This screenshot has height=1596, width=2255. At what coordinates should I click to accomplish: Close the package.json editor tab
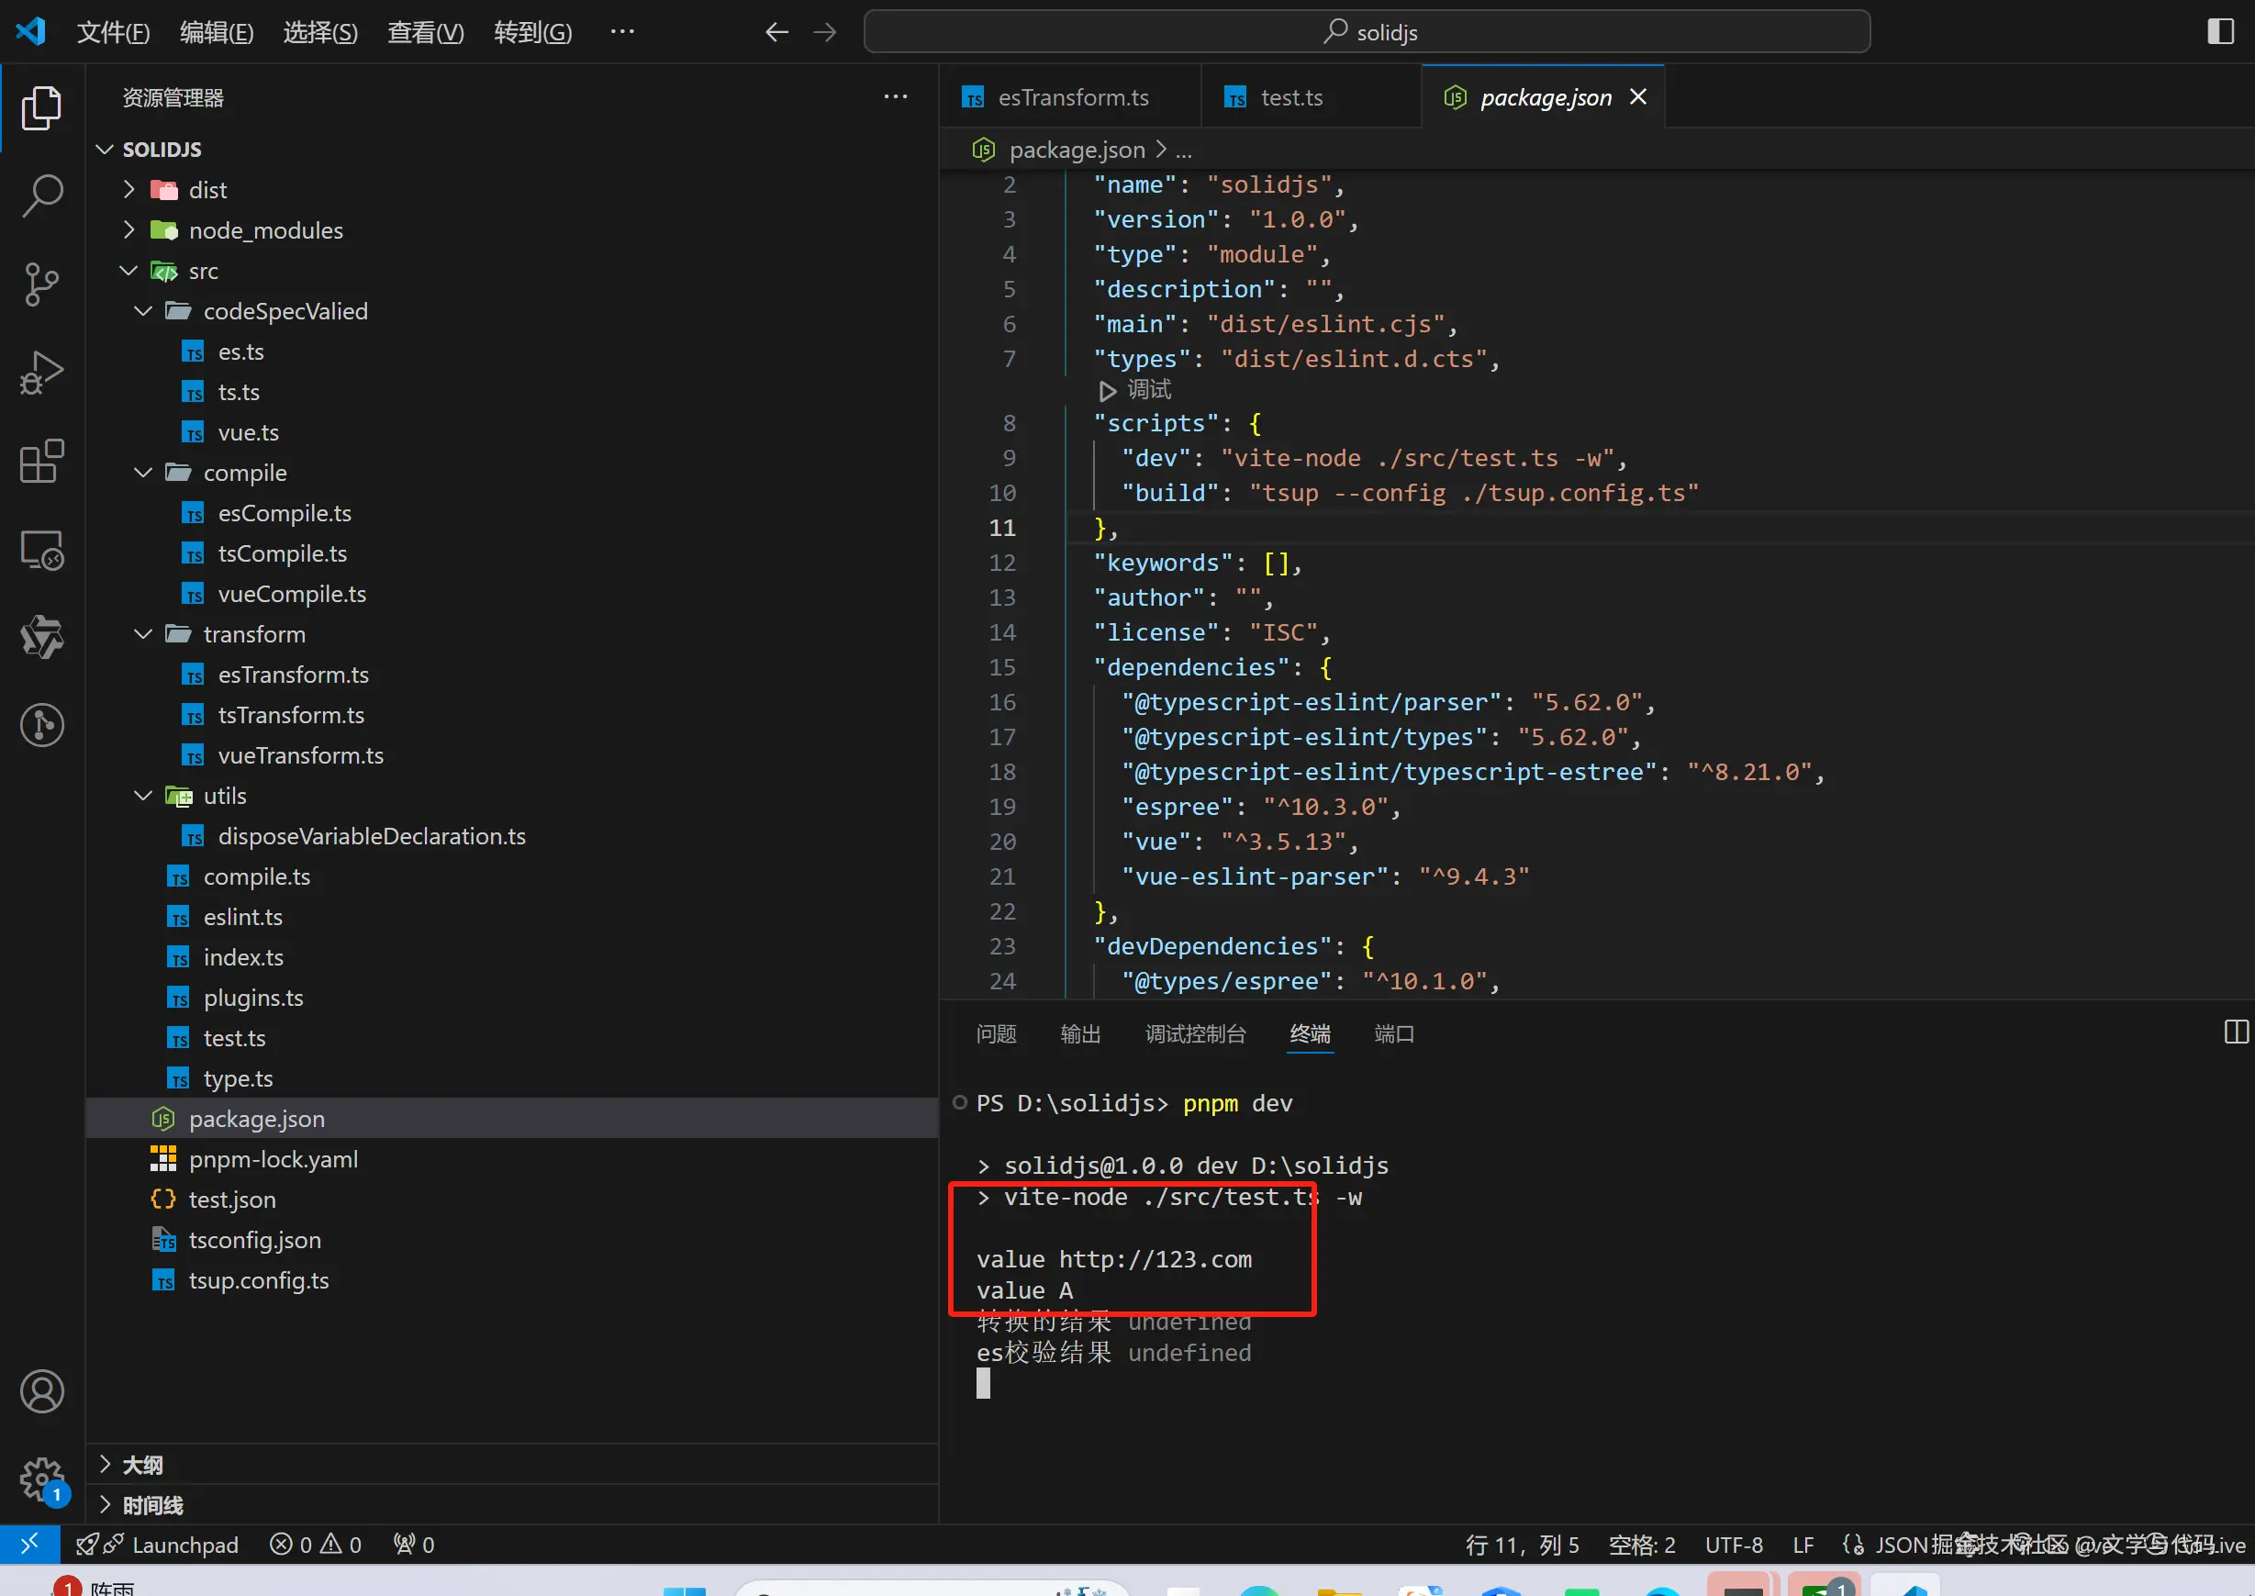coord(1638,96)
